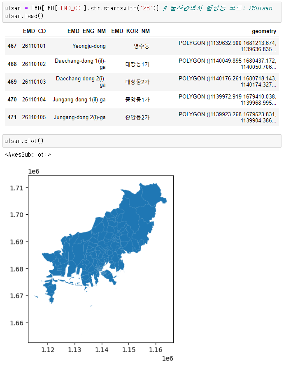286x366 pixels.
Task: Select the EMD_CD column header
Action: click(x=34, y=31)
